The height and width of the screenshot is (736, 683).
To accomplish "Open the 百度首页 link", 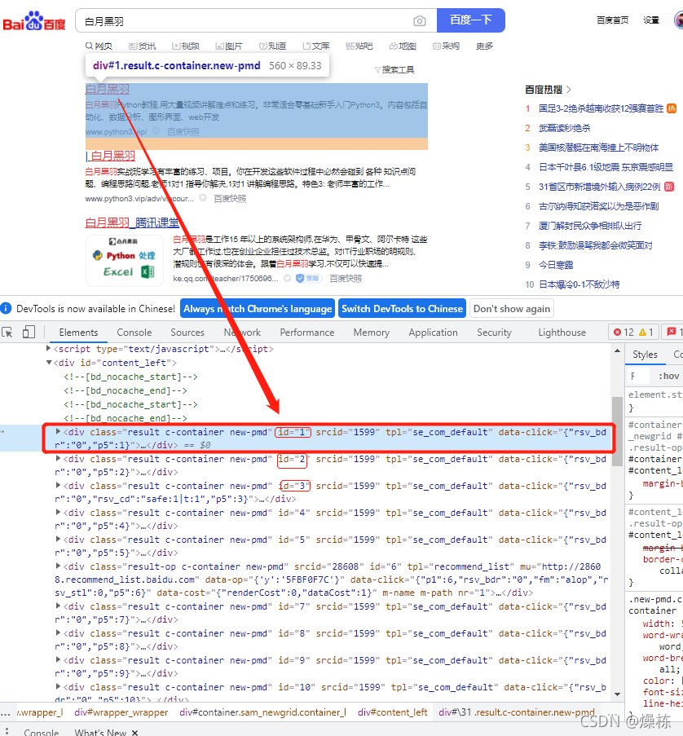I will click(613, 20).
